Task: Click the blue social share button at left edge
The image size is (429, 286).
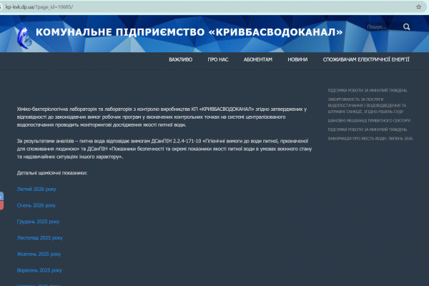Action: pos(1,196)
